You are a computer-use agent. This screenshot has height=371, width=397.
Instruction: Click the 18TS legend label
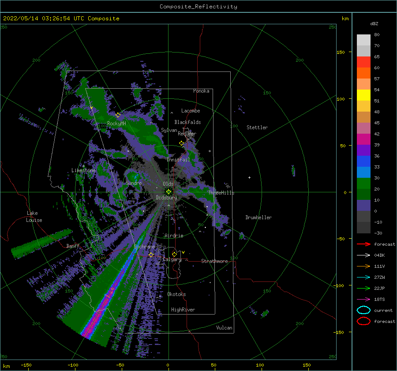[379, 300]
